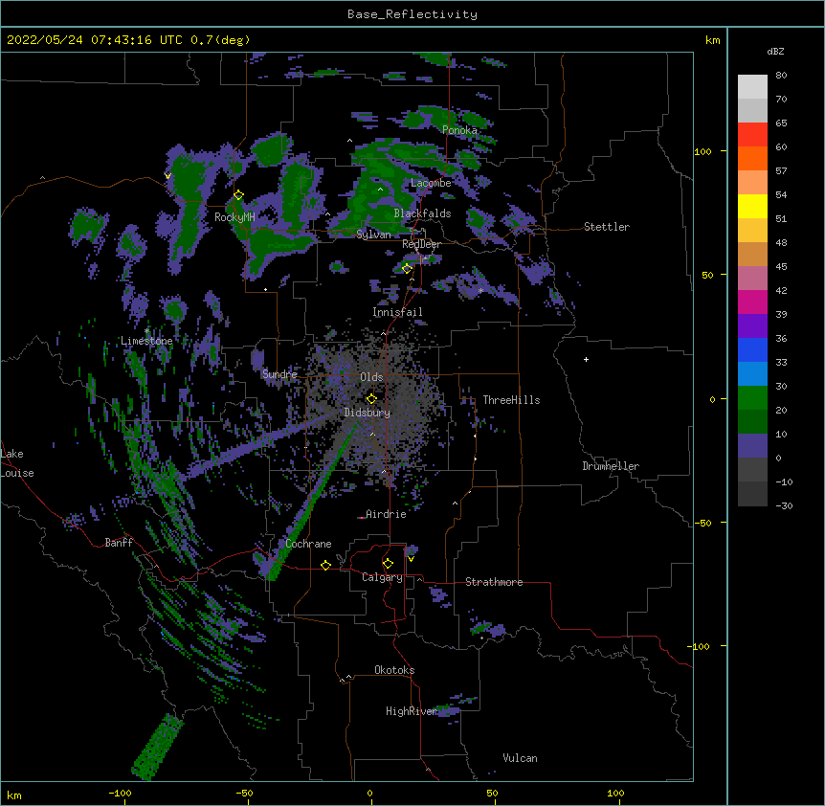Select the Innisfail label
825x806 pixels.
[397, 312]
